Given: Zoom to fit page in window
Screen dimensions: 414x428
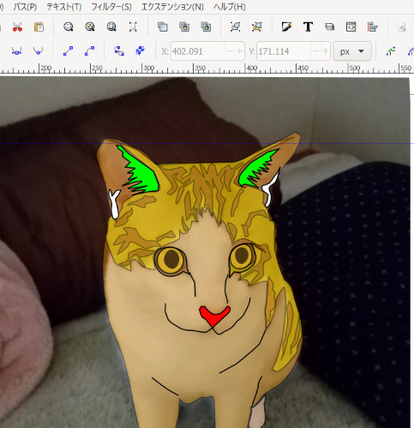Looking at the screenshot, I should (111, 27).
